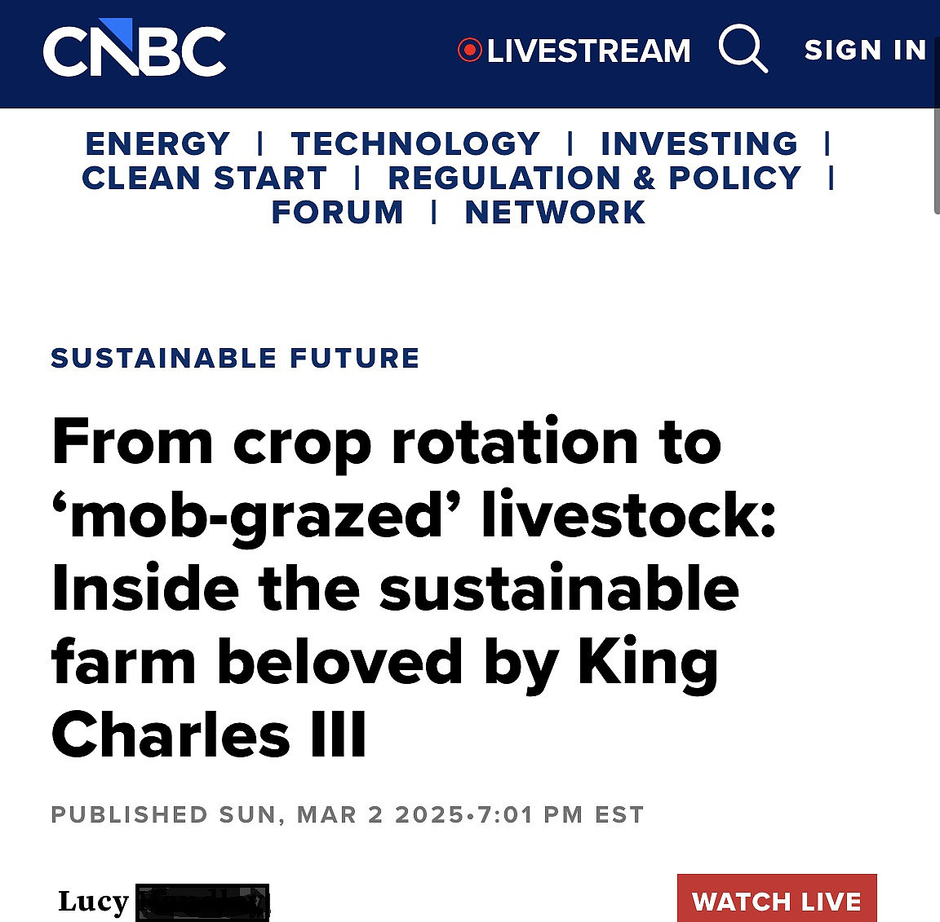This screenshot has height=922, width=940.
Task: Click the red livestream record dot
Action: pyautogui.click(x=470, y=50)
